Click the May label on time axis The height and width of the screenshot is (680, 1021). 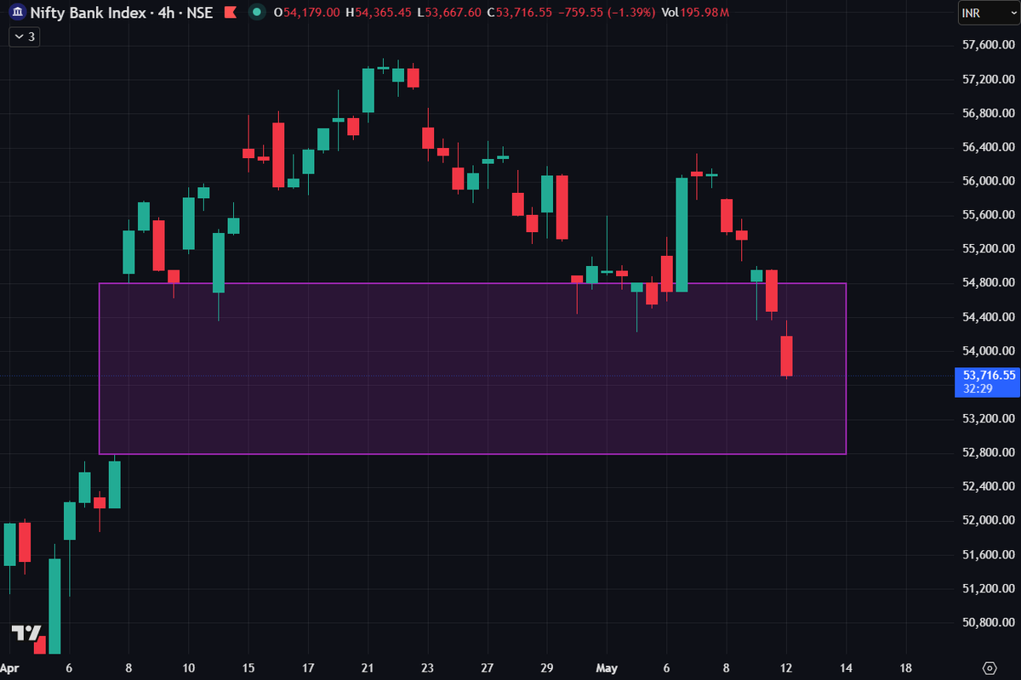coord(607,667)
